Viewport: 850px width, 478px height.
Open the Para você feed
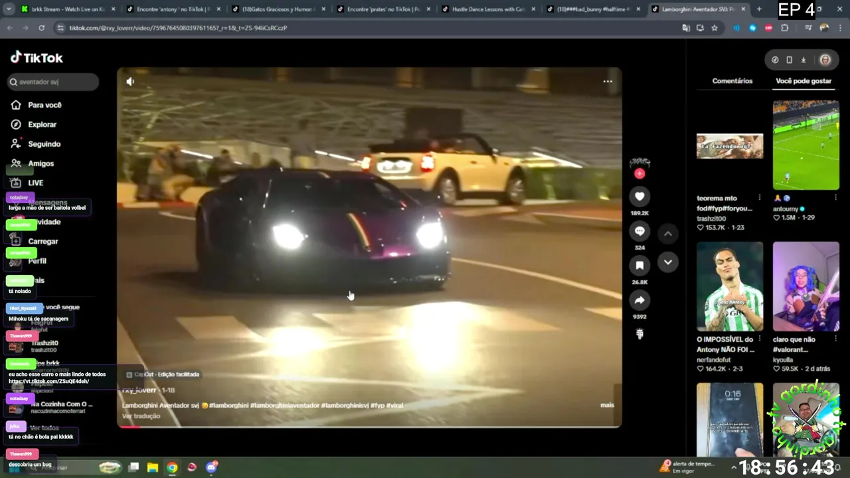click(x=44, y=105)
